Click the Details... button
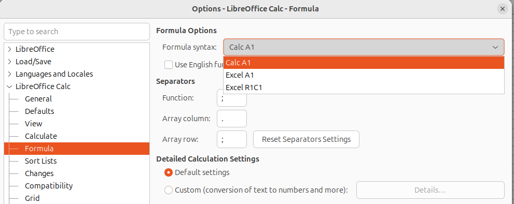Viewport: 514px width, 204px height. 430,190
